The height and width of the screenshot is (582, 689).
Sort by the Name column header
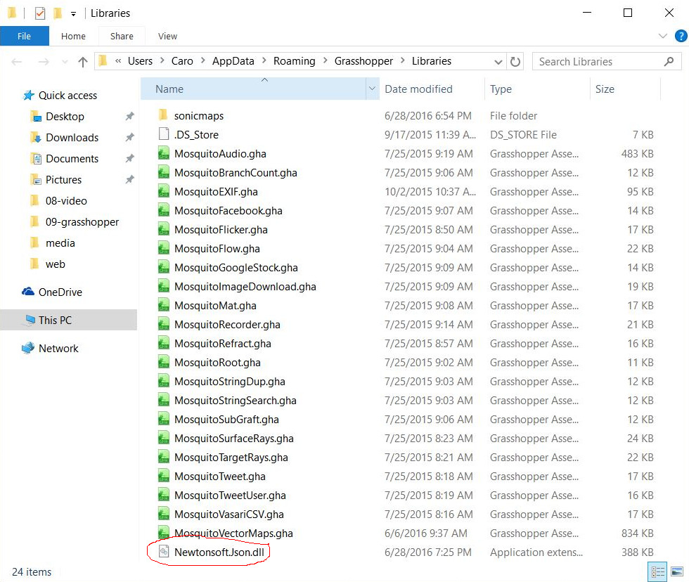(254, 89)
